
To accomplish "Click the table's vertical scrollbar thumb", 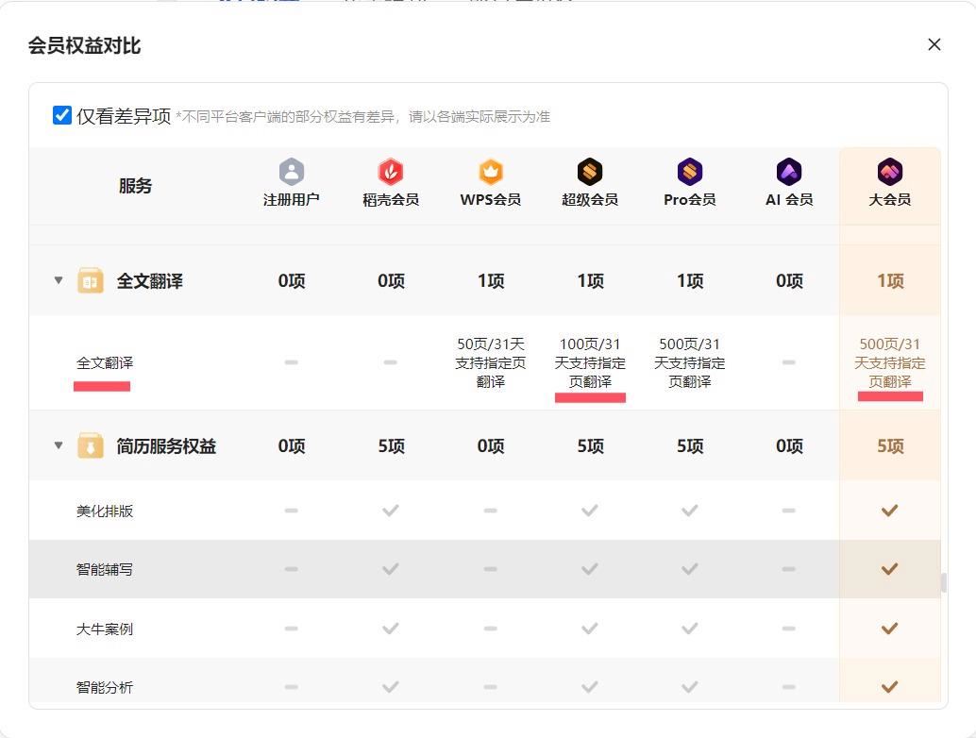I will coord(943,582).
